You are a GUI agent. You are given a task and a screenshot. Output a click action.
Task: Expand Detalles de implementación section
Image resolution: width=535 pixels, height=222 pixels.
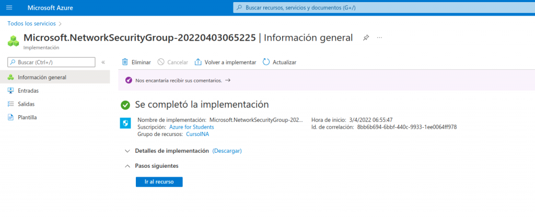coord(171,151)
